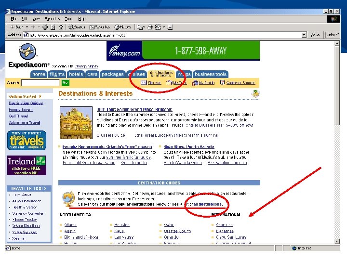Select the home tab
This screenshot has width=347, height=260.
coord(39,74)
